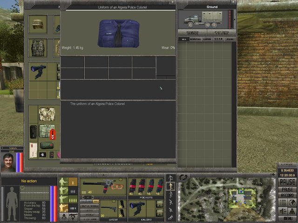
Task: Click the LEAVE button
Action: coord(287,164)
